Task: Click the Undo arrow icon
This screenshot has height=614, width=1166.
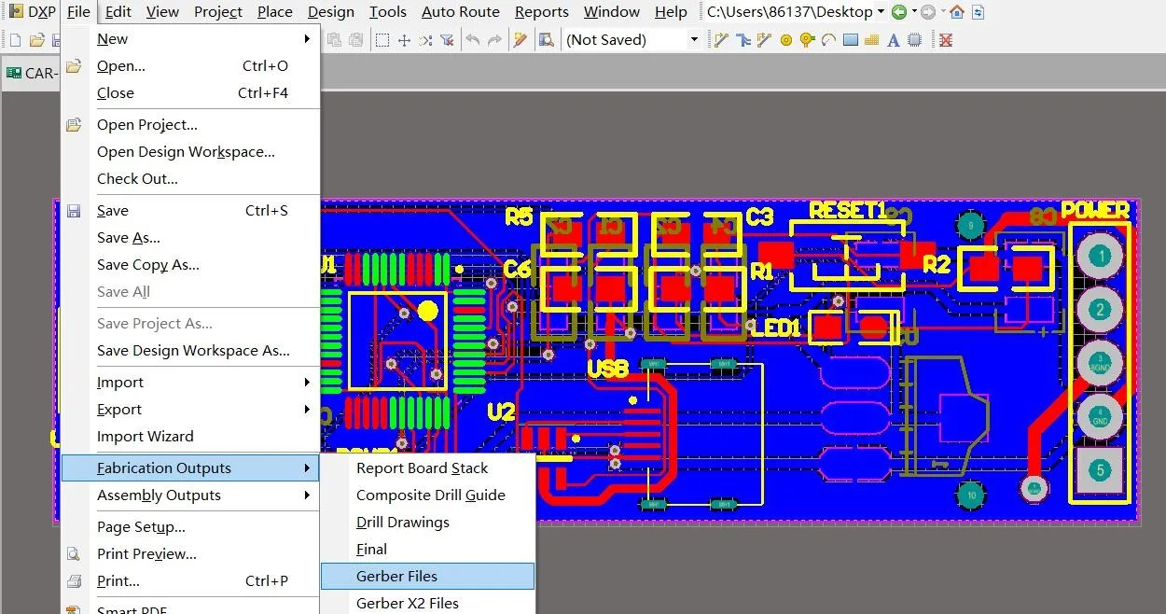Action: [x=473, y=40]
